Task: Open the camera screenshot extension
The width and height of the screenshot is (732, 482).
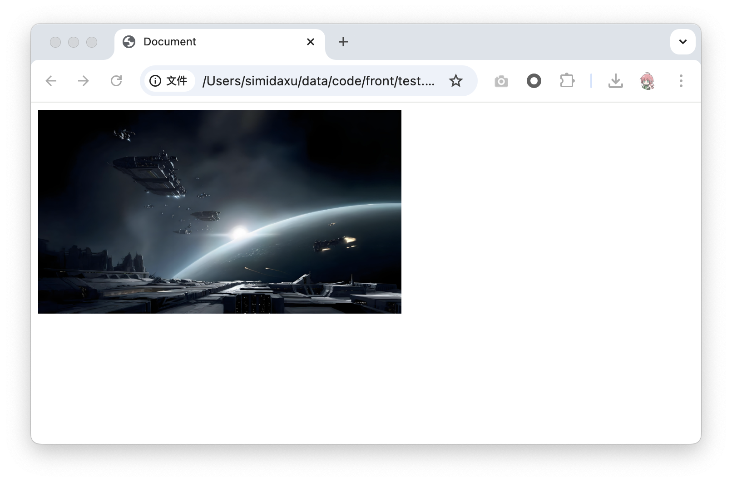Action: pos(501,81)
